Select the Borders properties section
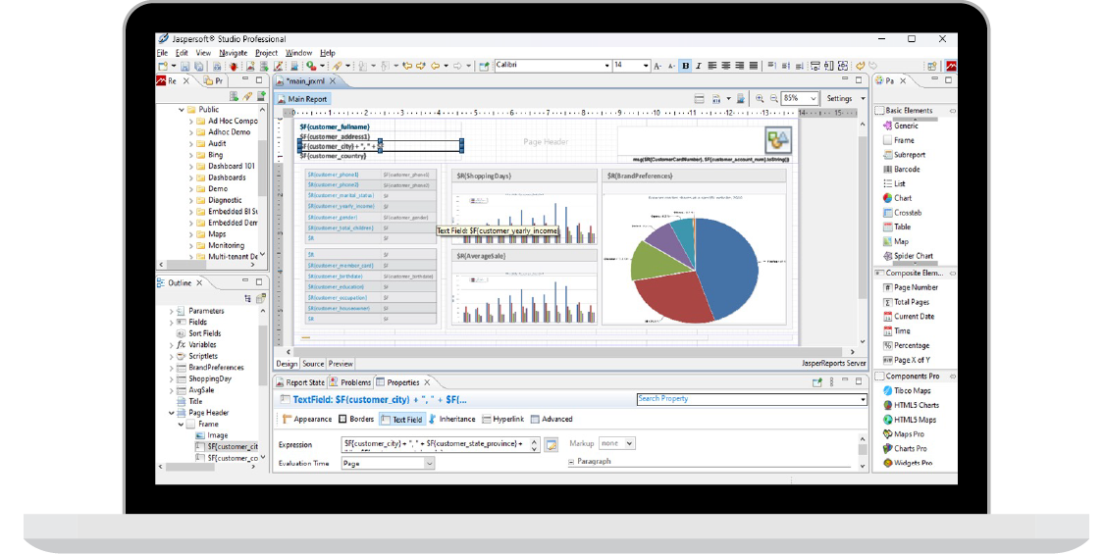This screenshot has width=1104, height=554. [x=356, y=419]
